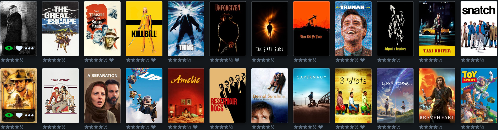The height and width of the screenshot is (130, 498).
Task: Open three-dots menu on Indiana Jones poster
Action: click(29, 115)
